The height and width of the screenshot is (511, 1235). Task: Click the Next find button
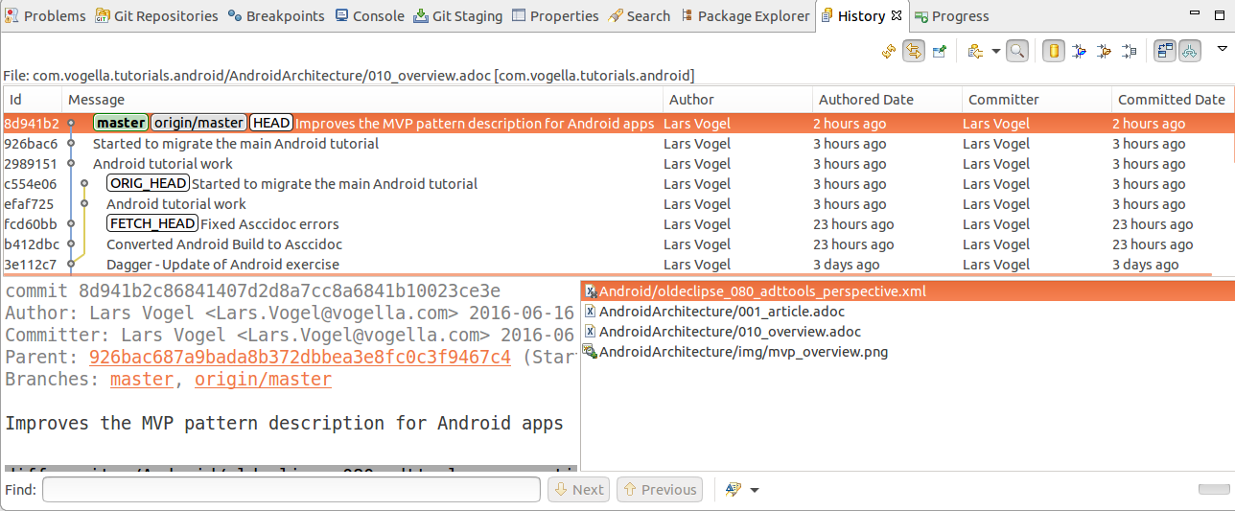coord(578,490)
